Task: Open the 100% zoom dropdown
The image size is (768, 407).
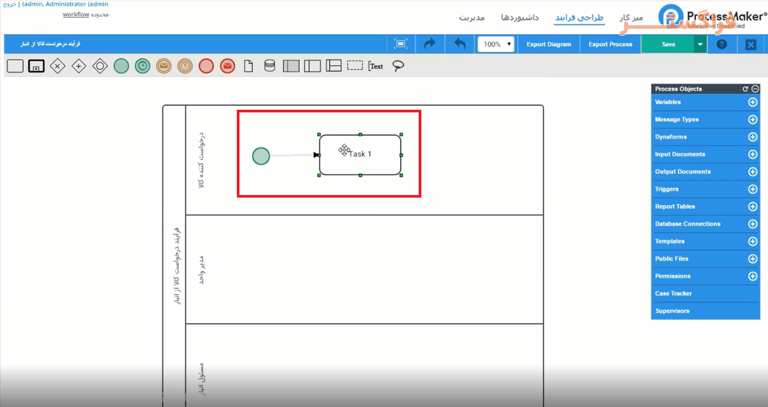Action: pos(496,44)
